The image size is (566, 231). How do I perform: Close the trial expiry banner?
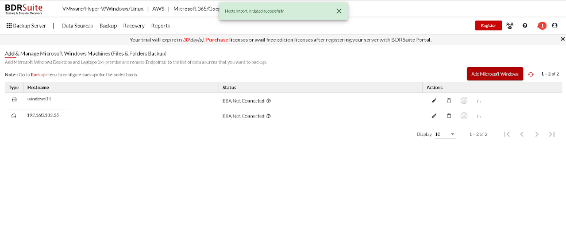pos(563,39)
